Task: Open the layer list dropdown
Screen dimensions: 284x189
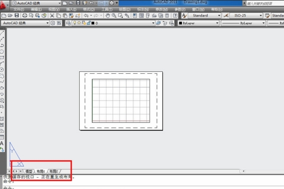Action: tap(153, 23)
